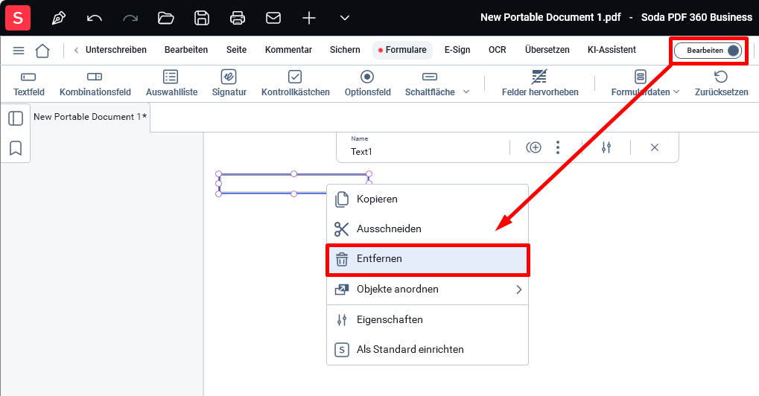Toggle the Bearbeiten mode switch

(x=708, y=51)
